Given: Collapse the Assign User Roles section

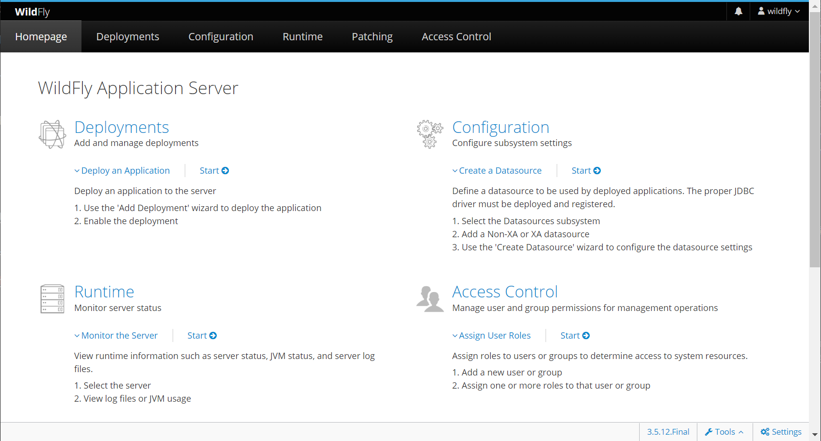Looking at the screenshot, I should (492, 336).
